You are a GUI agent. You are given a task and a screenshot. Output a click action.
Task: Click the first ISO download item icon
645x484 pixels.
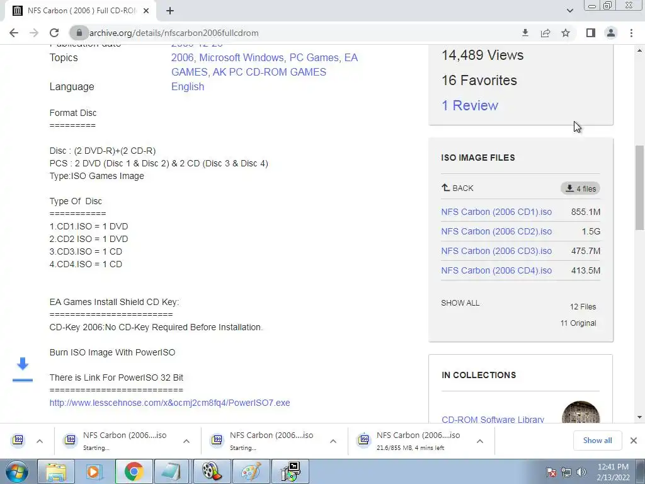coord(18,441)
